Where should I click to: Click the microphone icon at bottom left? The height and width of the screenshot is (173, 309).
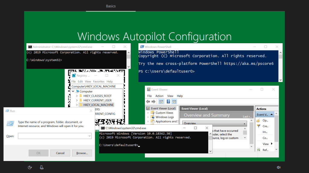click(x=42, y=167)
